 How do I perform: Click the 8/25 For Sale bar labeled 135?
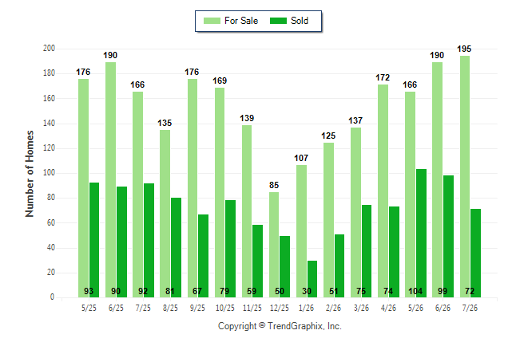(165, 214)
